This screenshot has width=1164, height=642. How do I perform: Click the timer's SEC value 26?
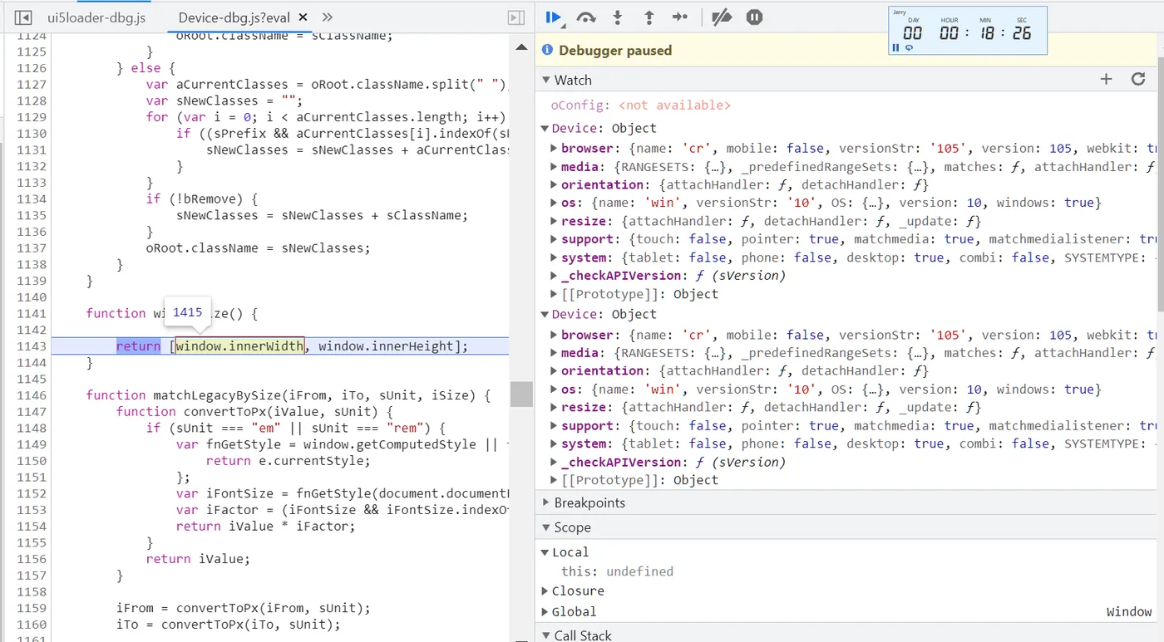(x=1021, y=33)
